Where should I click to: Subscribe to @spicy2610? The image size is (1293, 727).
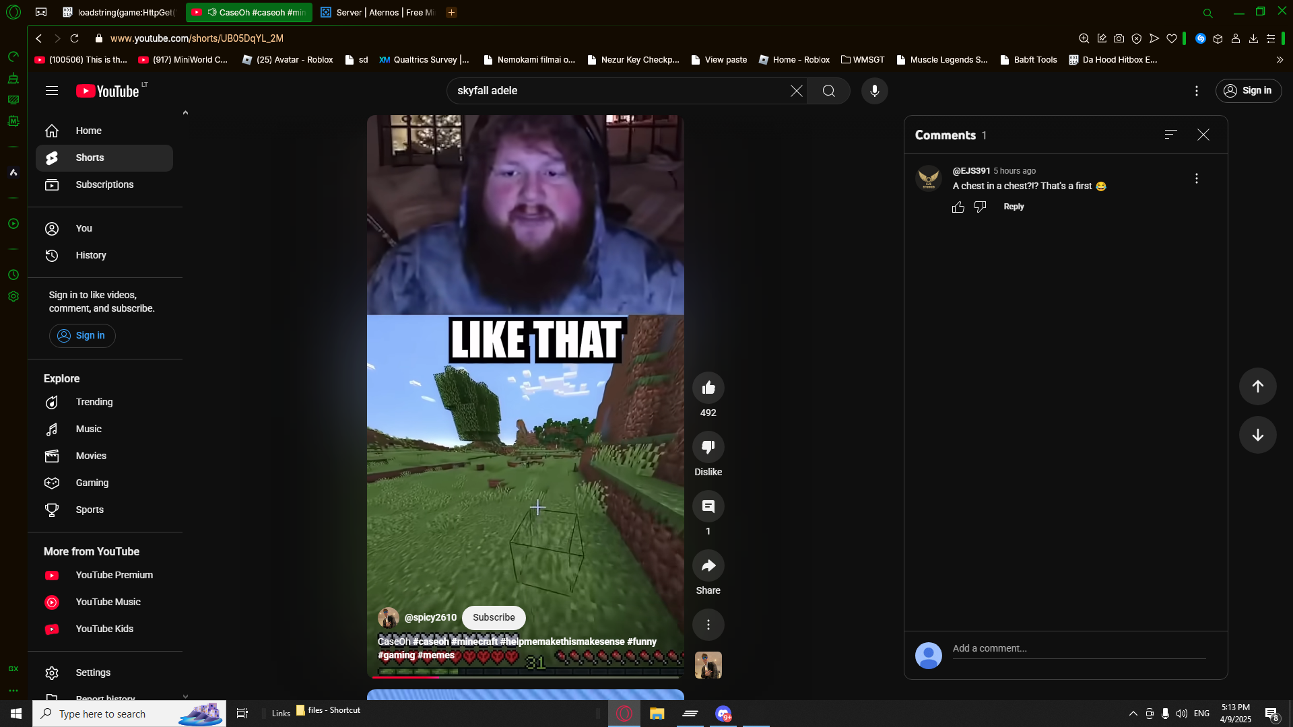494,617
